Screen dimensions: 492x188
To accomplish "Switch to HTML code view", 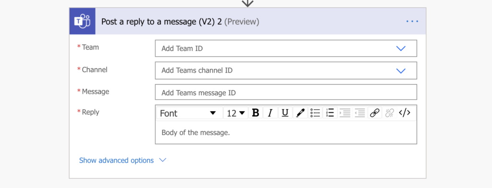I will coord(405,113).
